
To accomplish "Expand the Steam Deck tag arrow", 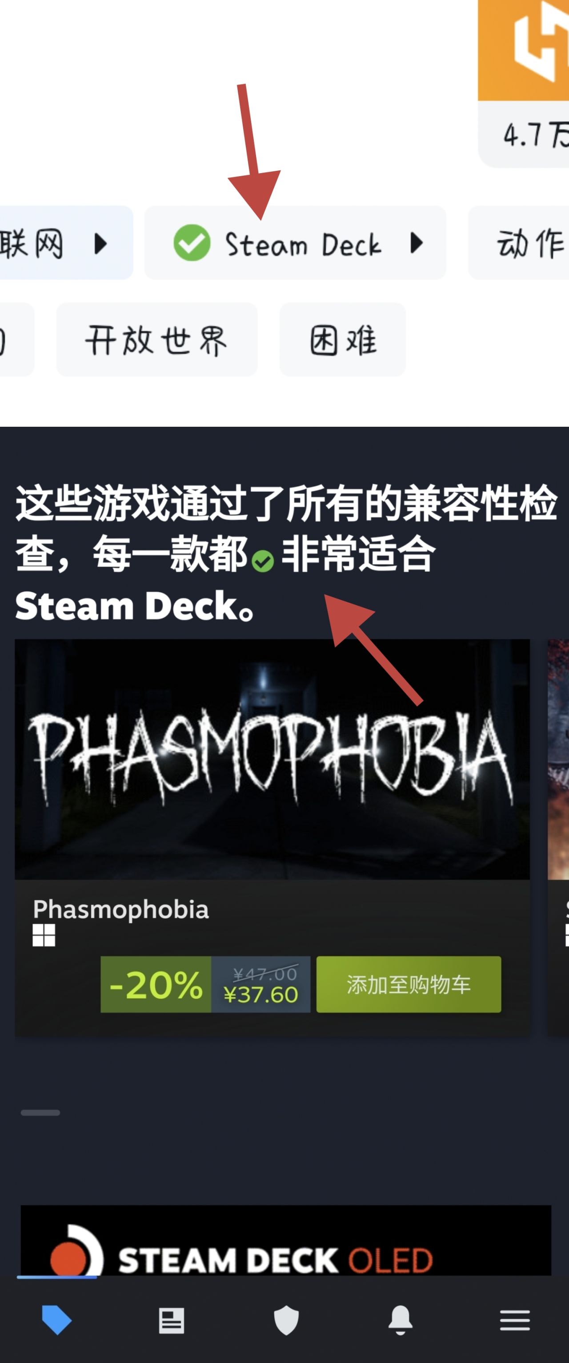I will click(417, 243).
